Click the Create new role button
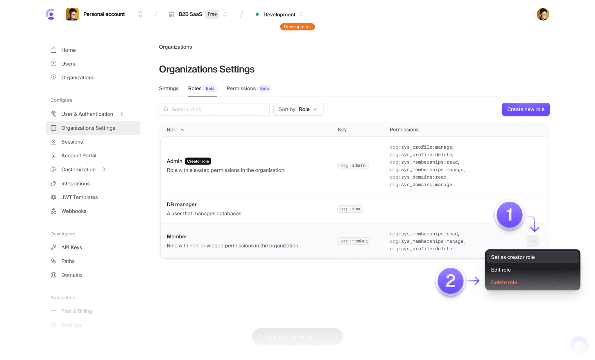 526,109
